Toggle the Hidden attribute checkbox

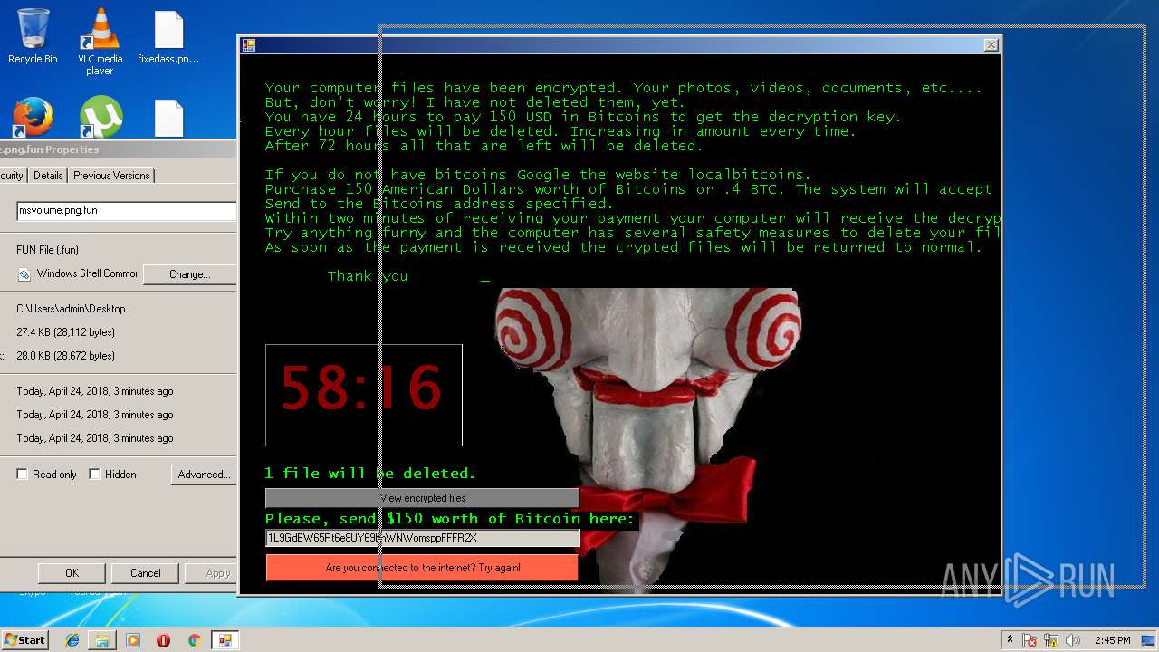pos(94,475)
